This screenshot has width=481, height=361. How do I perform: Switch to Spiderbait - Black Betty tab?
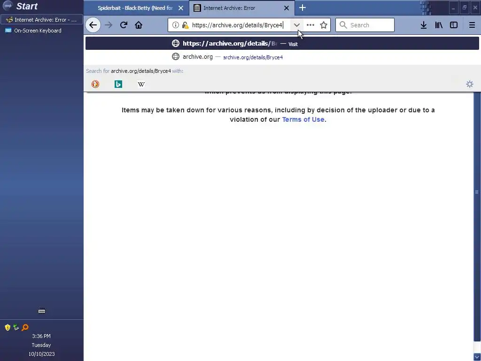click(135, 8)
